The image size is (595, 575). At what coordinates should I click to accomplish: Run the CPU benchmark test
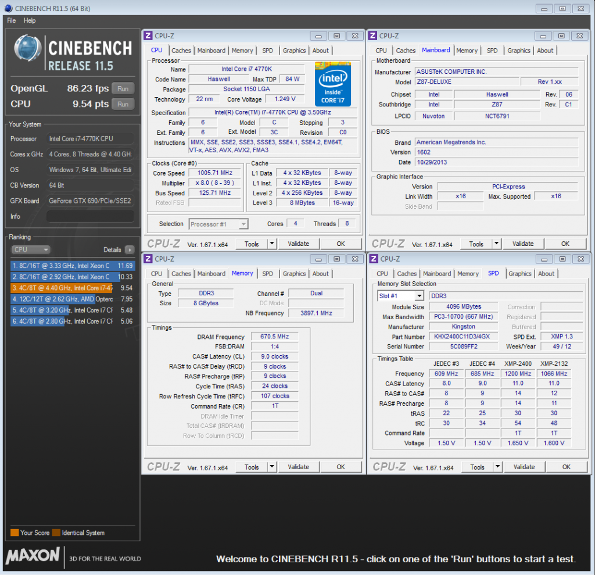click(x=123, y=104)
